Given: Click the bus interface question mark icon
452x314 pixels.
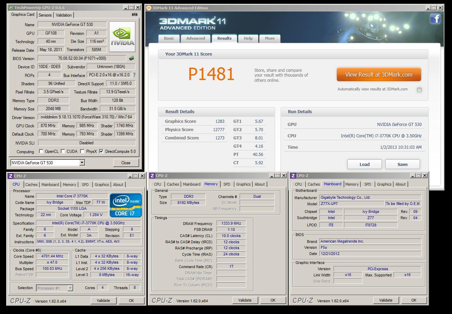Looking at the screenshot, I should point(134,75).
